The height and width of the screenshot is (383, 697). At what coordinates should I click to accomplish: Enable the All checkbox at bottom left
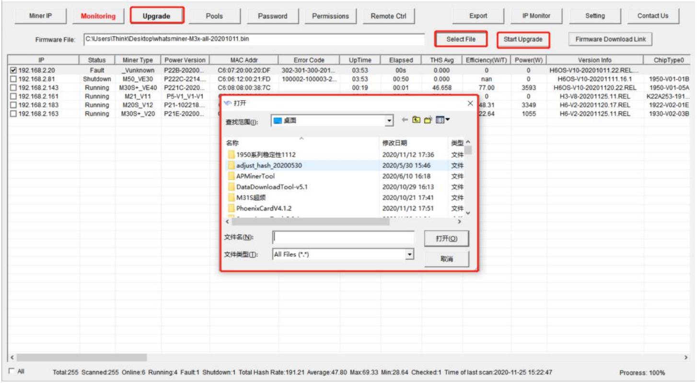coord(12,371)
